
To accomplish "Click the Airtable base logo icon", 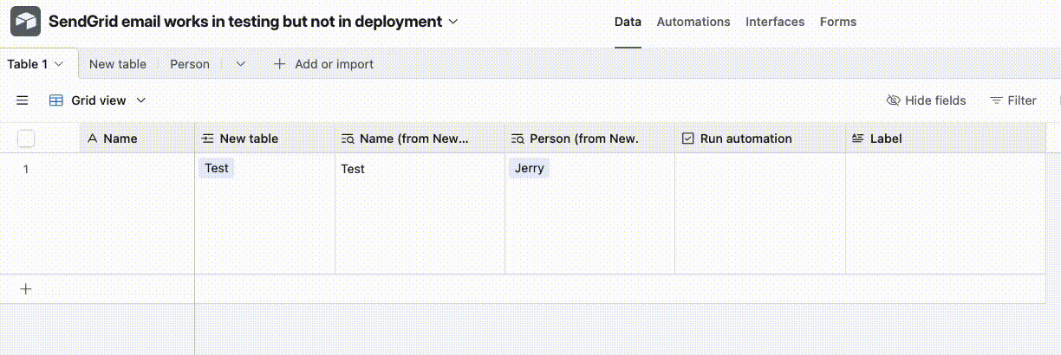I will coord(25,22).
